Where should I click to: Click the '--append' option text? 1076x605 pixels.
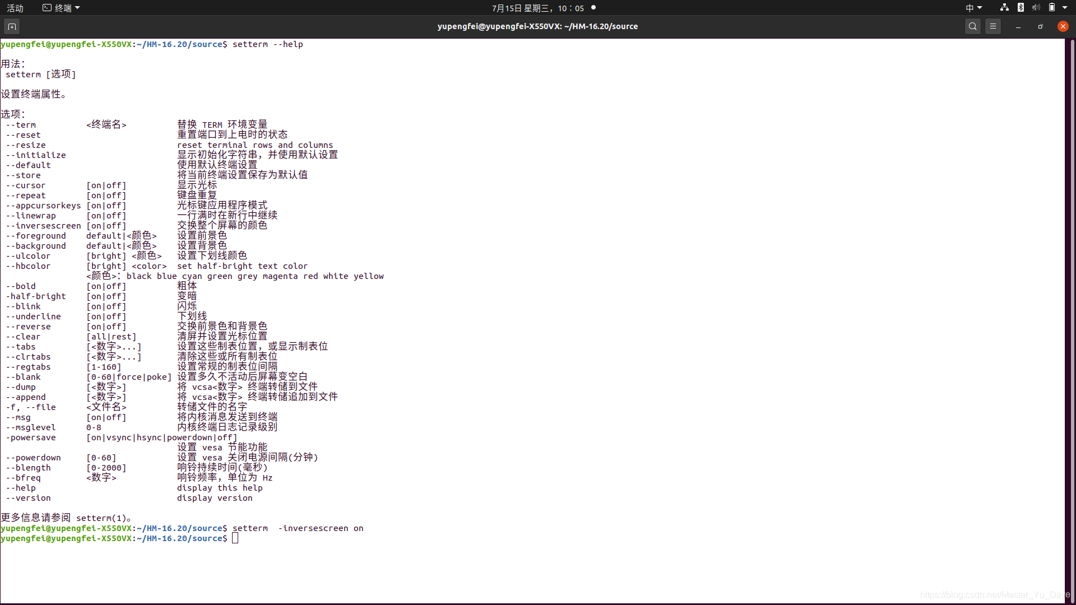coord(26,397)
